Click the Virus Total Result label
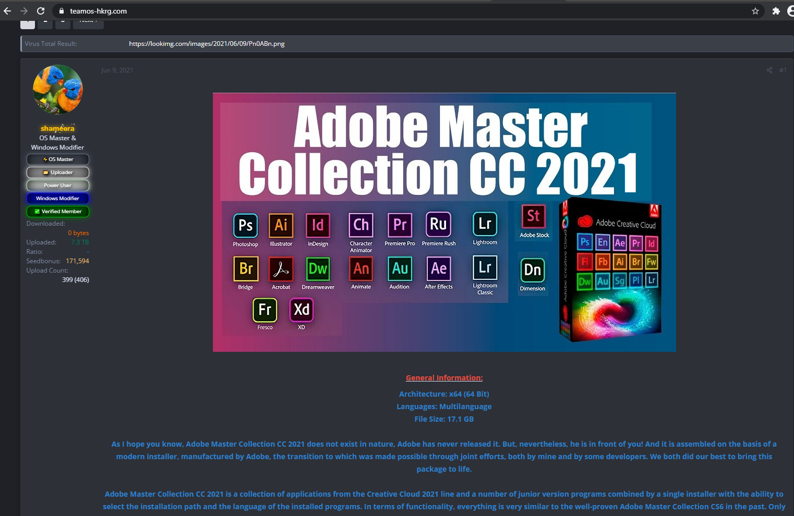This screenshot has width=794, height=516. click(x=51, y=44)
